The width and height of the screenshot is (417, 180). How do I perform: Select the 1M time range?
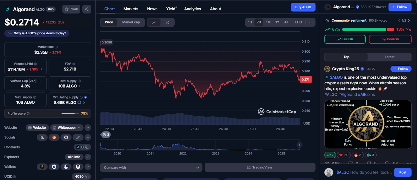tap(268, 22)
